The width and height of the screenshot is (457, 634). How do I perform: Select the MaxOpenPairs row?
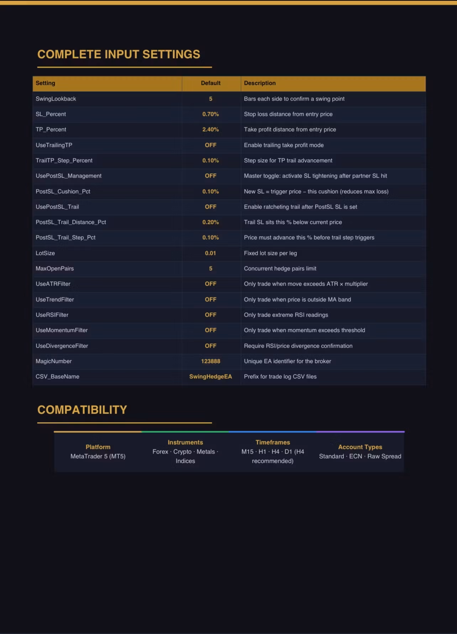click(x=229, y=269)
